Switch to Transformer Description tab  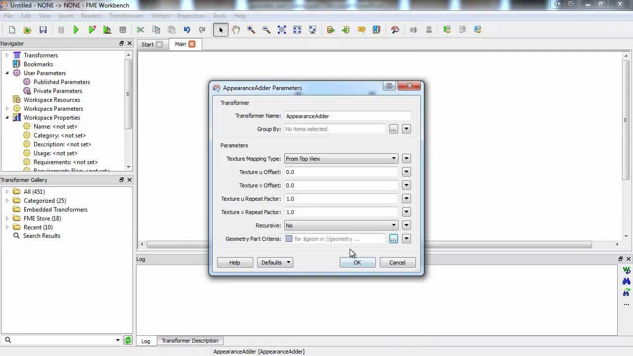190,341
